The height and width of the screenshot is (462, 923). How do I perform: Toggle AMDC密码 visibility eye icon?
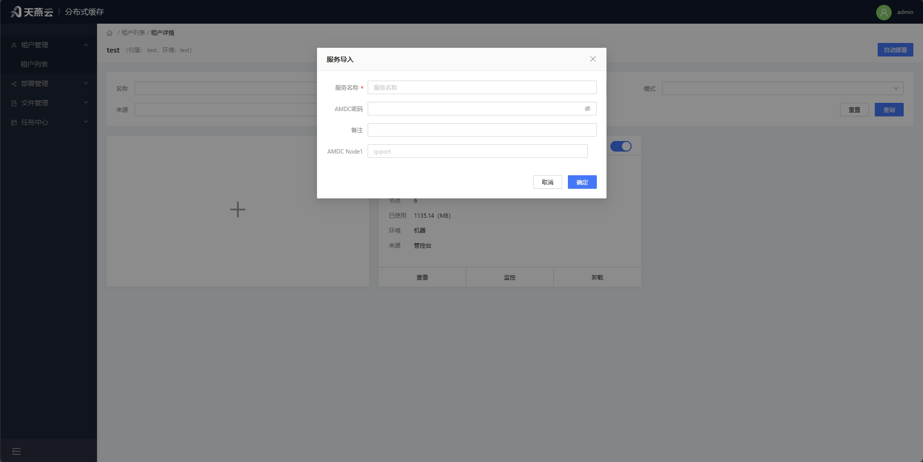pos(588,109)
